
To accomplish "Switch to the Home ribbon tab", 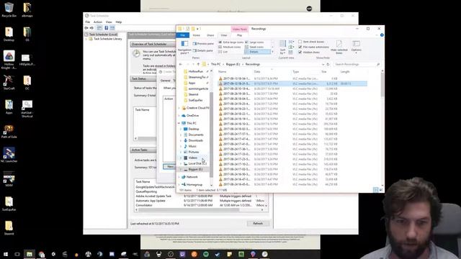I will (x=196, y=35).
